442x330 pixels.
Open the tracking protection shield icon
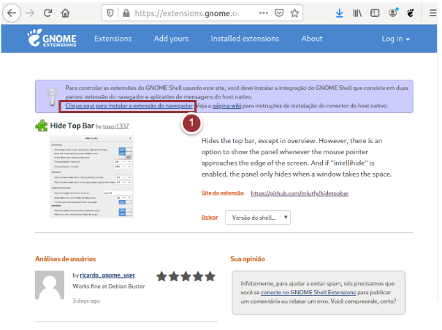pyautogui.click(x=110, y=13)
